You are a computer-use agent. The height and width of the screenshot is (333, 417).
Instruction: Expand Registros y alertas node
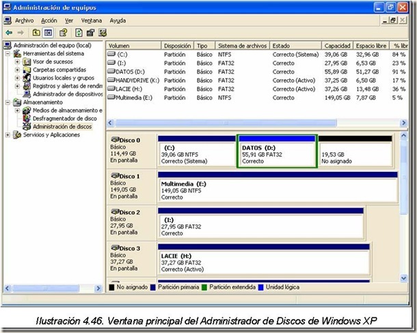(x=18, y=86)
